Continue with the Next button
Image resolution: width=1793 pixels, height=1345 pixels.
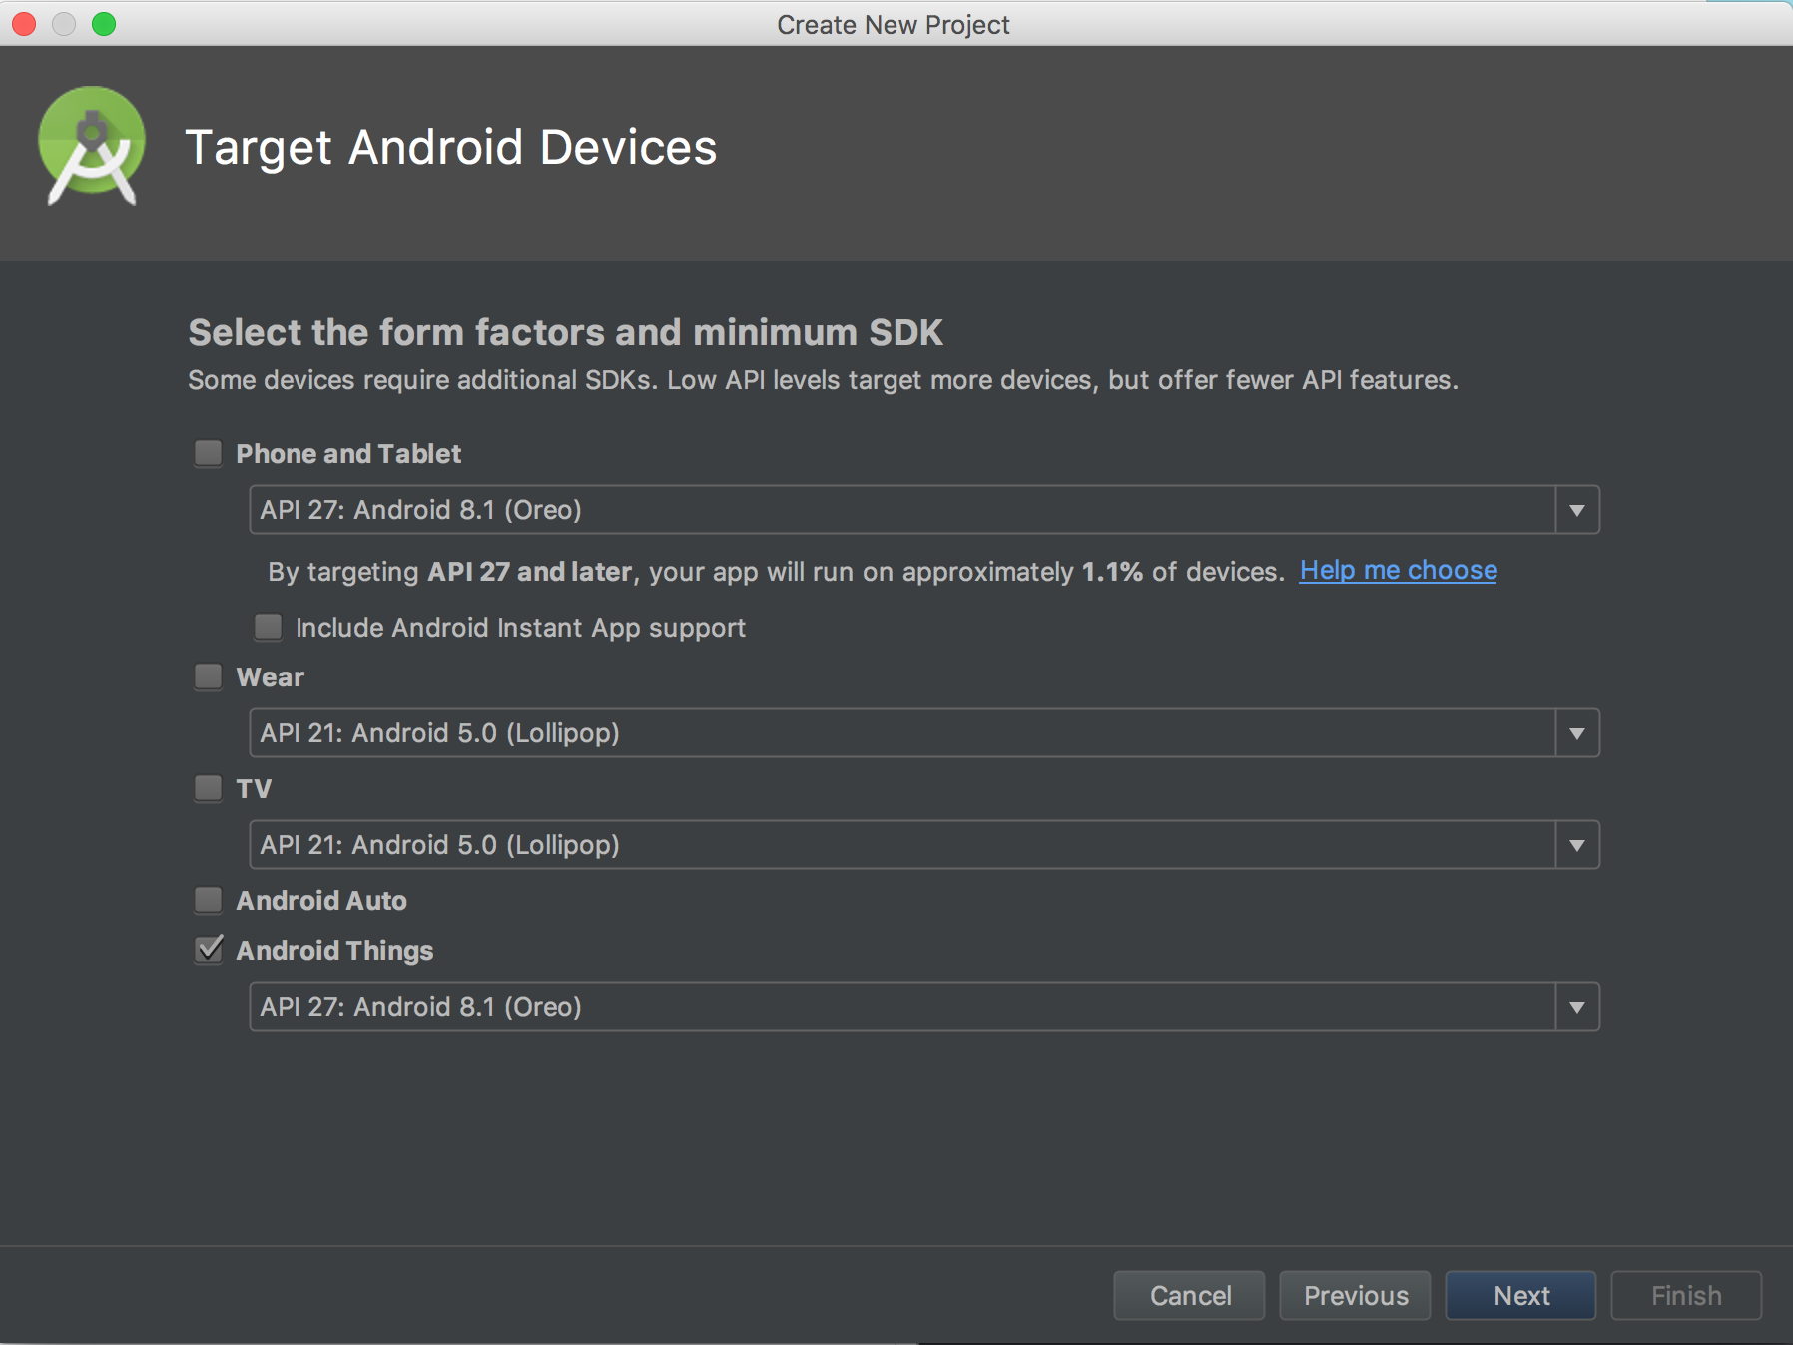click(x=1520, y=1295)
